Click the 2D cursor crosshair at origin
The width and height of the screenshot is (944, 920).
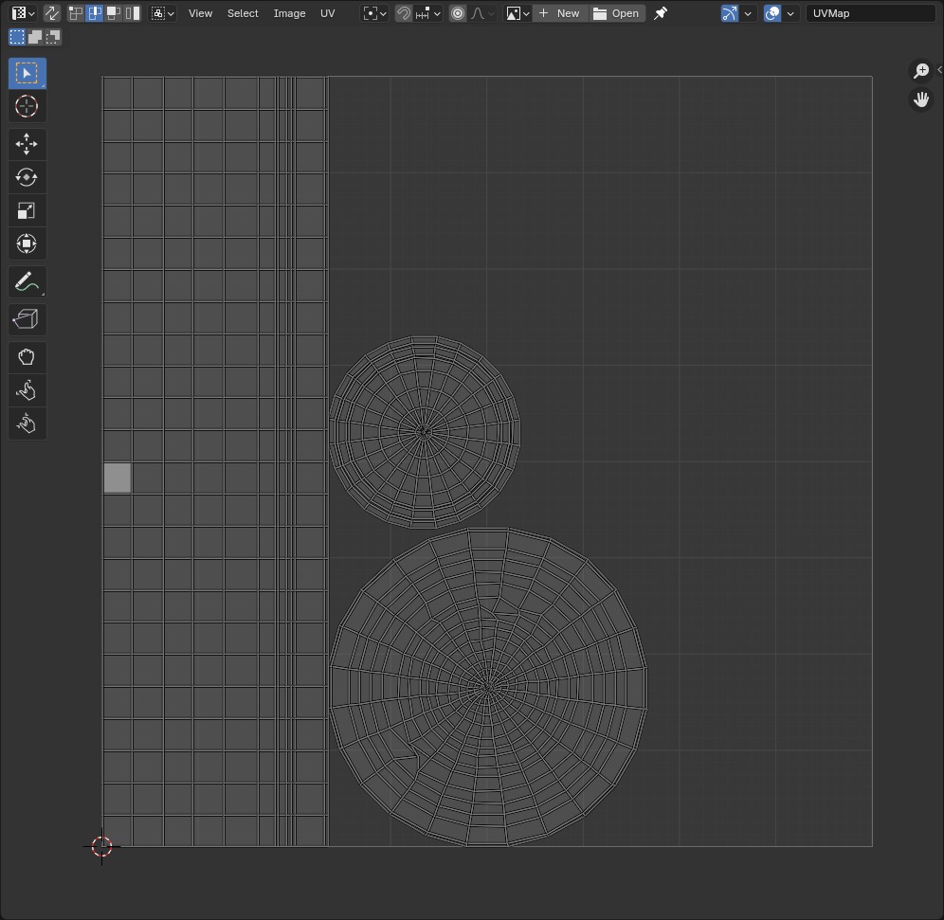[101, 846]
